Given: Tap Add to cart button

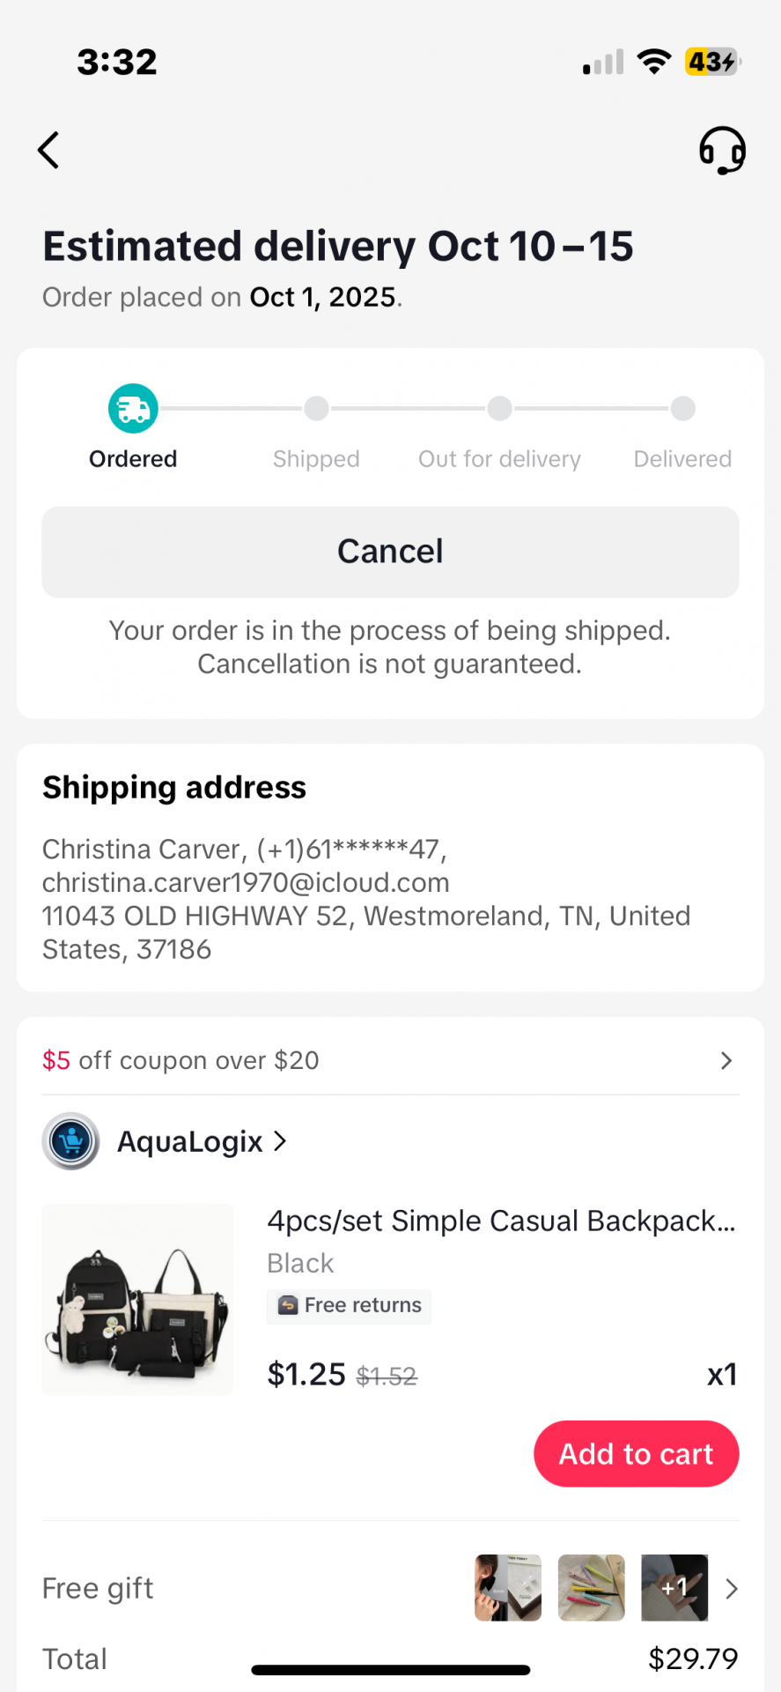Looking at the screenshot, I should click(x=636, y=1453).
